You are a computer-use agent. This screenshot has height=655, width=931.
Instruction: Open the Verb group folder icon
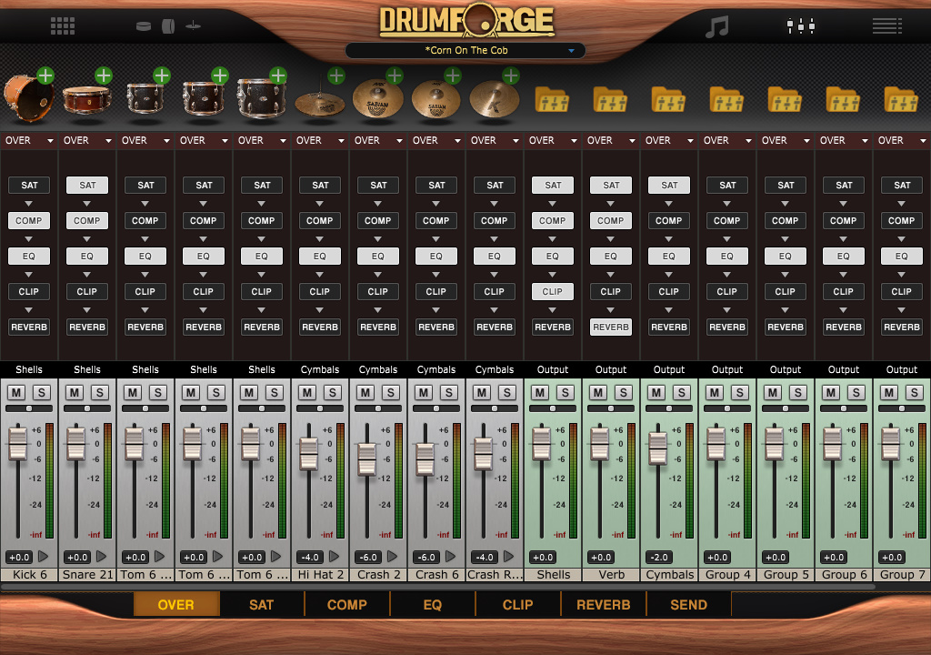[x=610, y=99]
